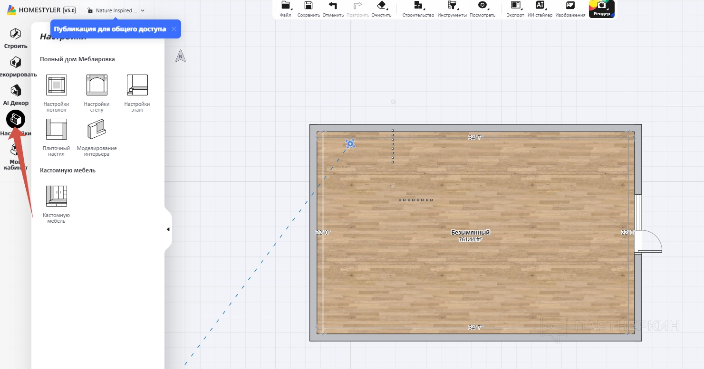Click the Рендер render button
The width and height of the screenshot is (704, 369).
(x=601, y=8)
